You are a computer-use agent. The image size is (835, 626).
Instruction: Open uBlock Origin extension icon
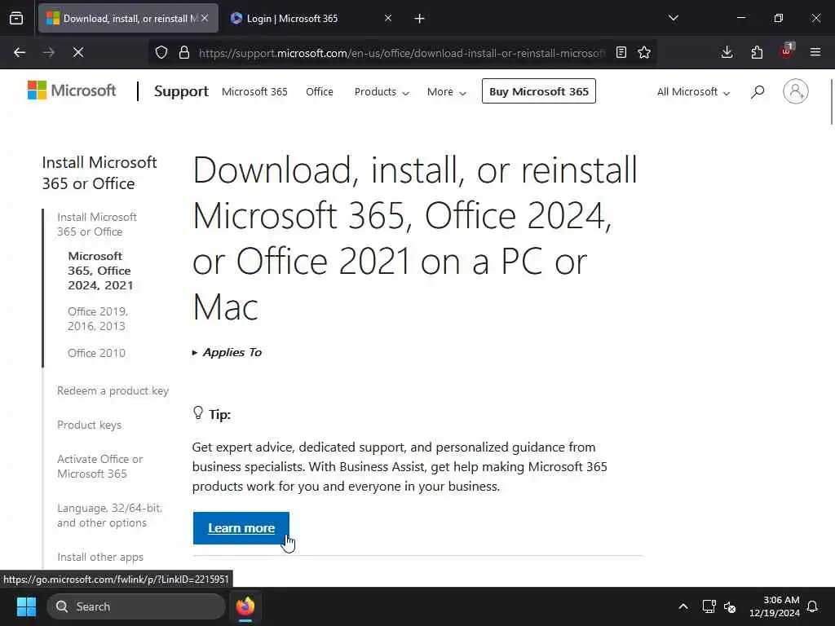coord(787,51)
